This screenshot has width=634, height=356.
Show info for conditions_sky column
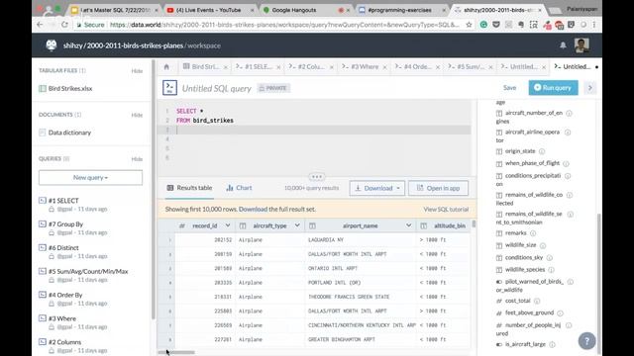(x=550, y=257)
